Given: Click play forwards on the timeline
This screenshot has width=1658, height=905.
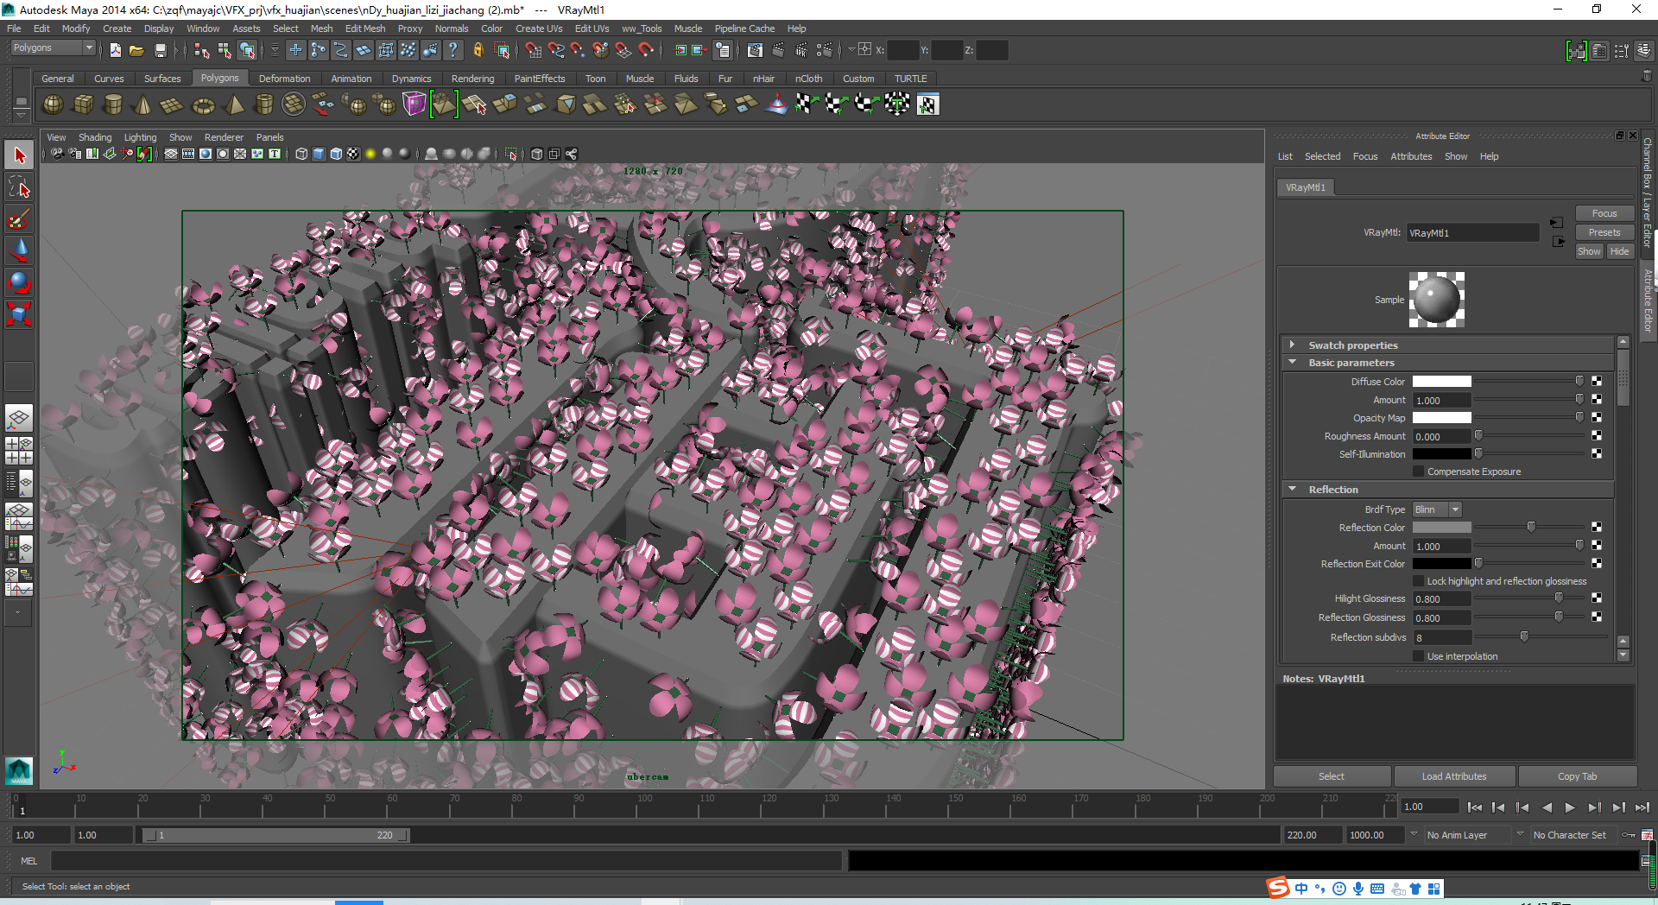Looking at the screenshot, I should coord(1570,807).
